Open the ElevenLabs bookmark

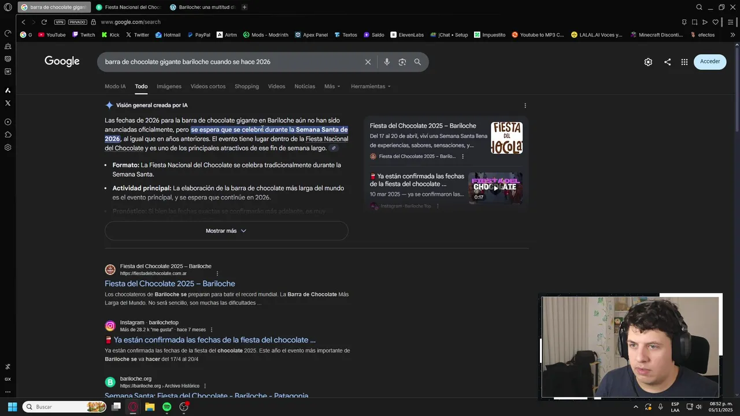tap(407, 35)
